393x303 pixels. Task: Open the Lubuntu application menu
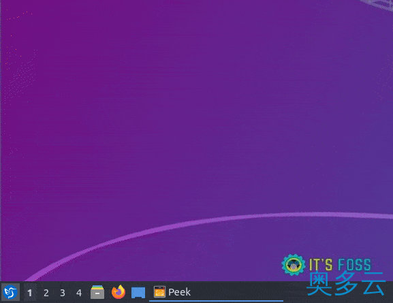(x=10, y=292)
